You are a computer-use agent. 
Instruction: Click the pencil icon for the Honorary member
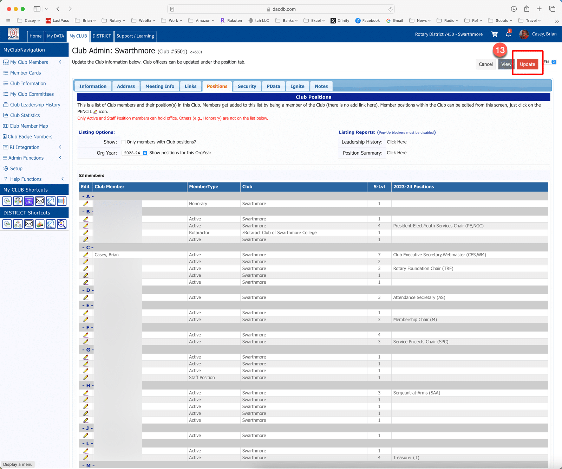click(x=86, y=204)
